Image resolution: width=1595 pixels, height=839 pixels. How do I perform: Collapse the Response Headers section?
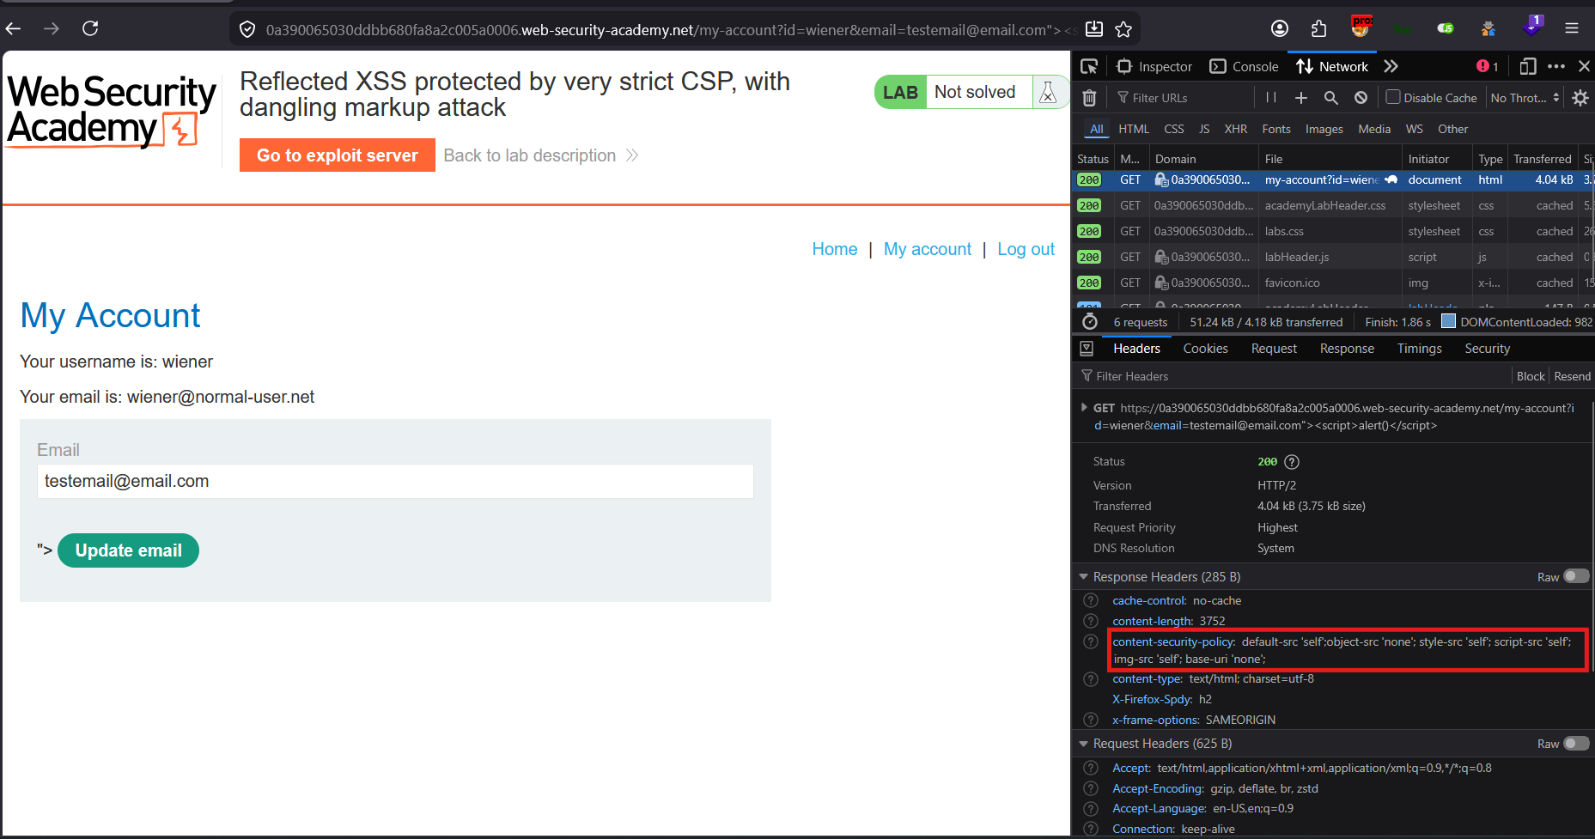pyautogui.click(x=1083, y=577)
